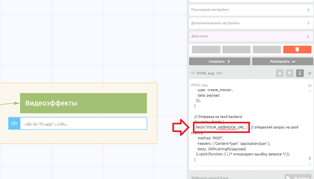Click the variables icon beside HTML код label
This screenshot has width=314, height=179.
pyautogui.click(x=309, y=85)
